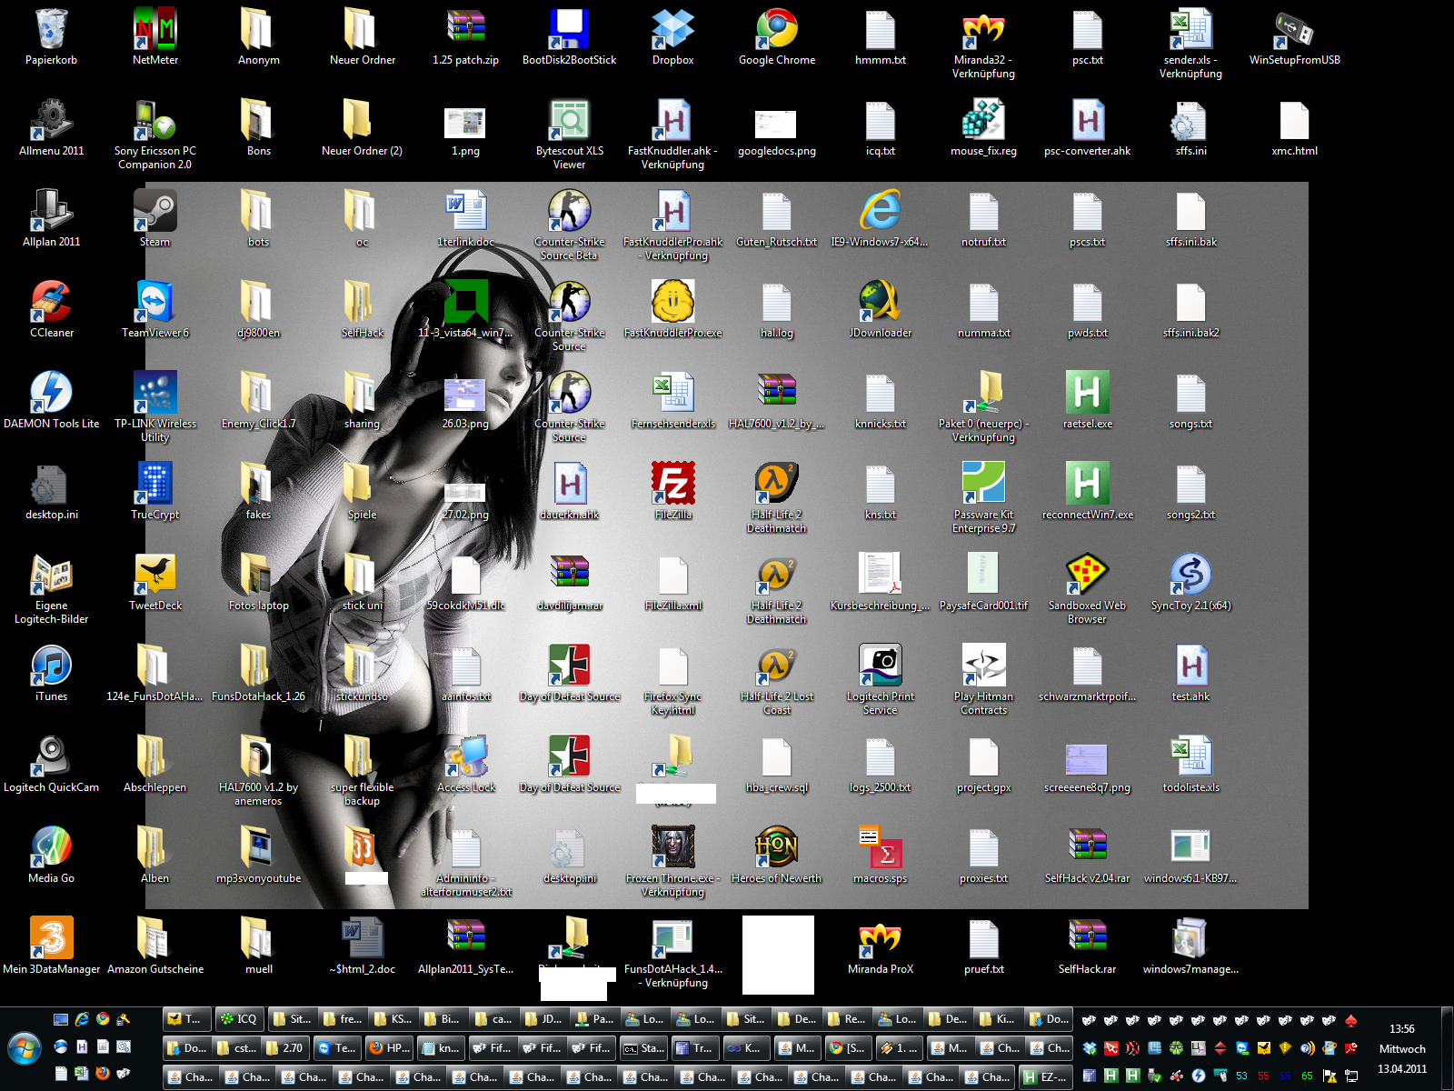Select the Heroes of Newerth icon
This screenshot has width=1454, height=1091.
[x=776, y=848]
